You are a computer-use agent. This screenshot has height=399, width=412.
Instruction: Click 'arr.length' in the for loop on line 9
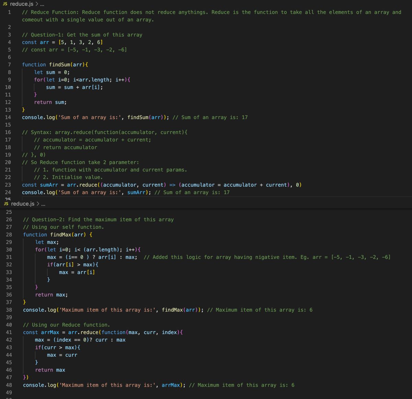(x=94, y=80)
